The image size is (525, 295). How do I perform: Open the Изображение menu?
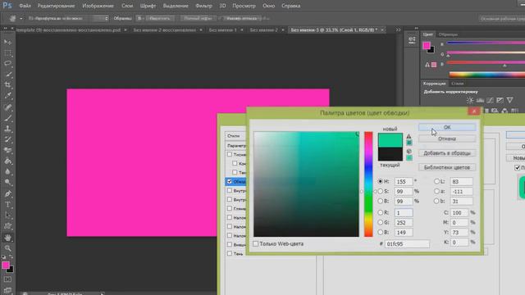[98, 6]
